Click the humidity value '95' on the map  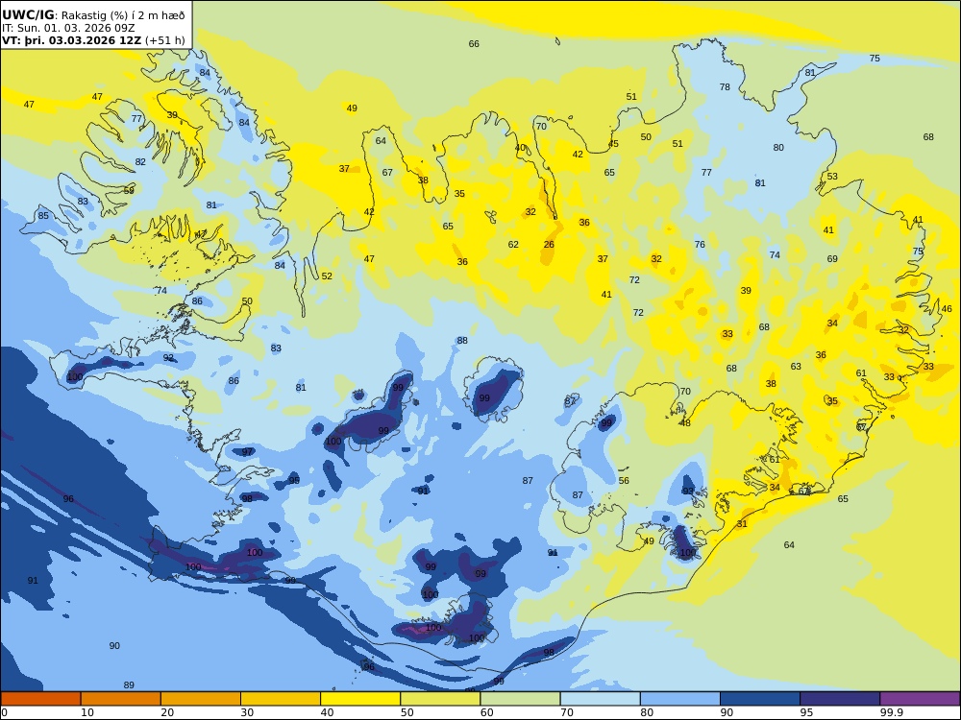point(294,481)
